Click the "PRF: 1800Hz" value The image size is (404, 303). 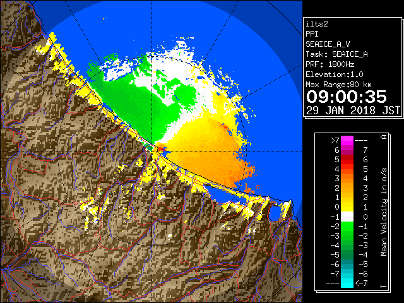[330, 64]
